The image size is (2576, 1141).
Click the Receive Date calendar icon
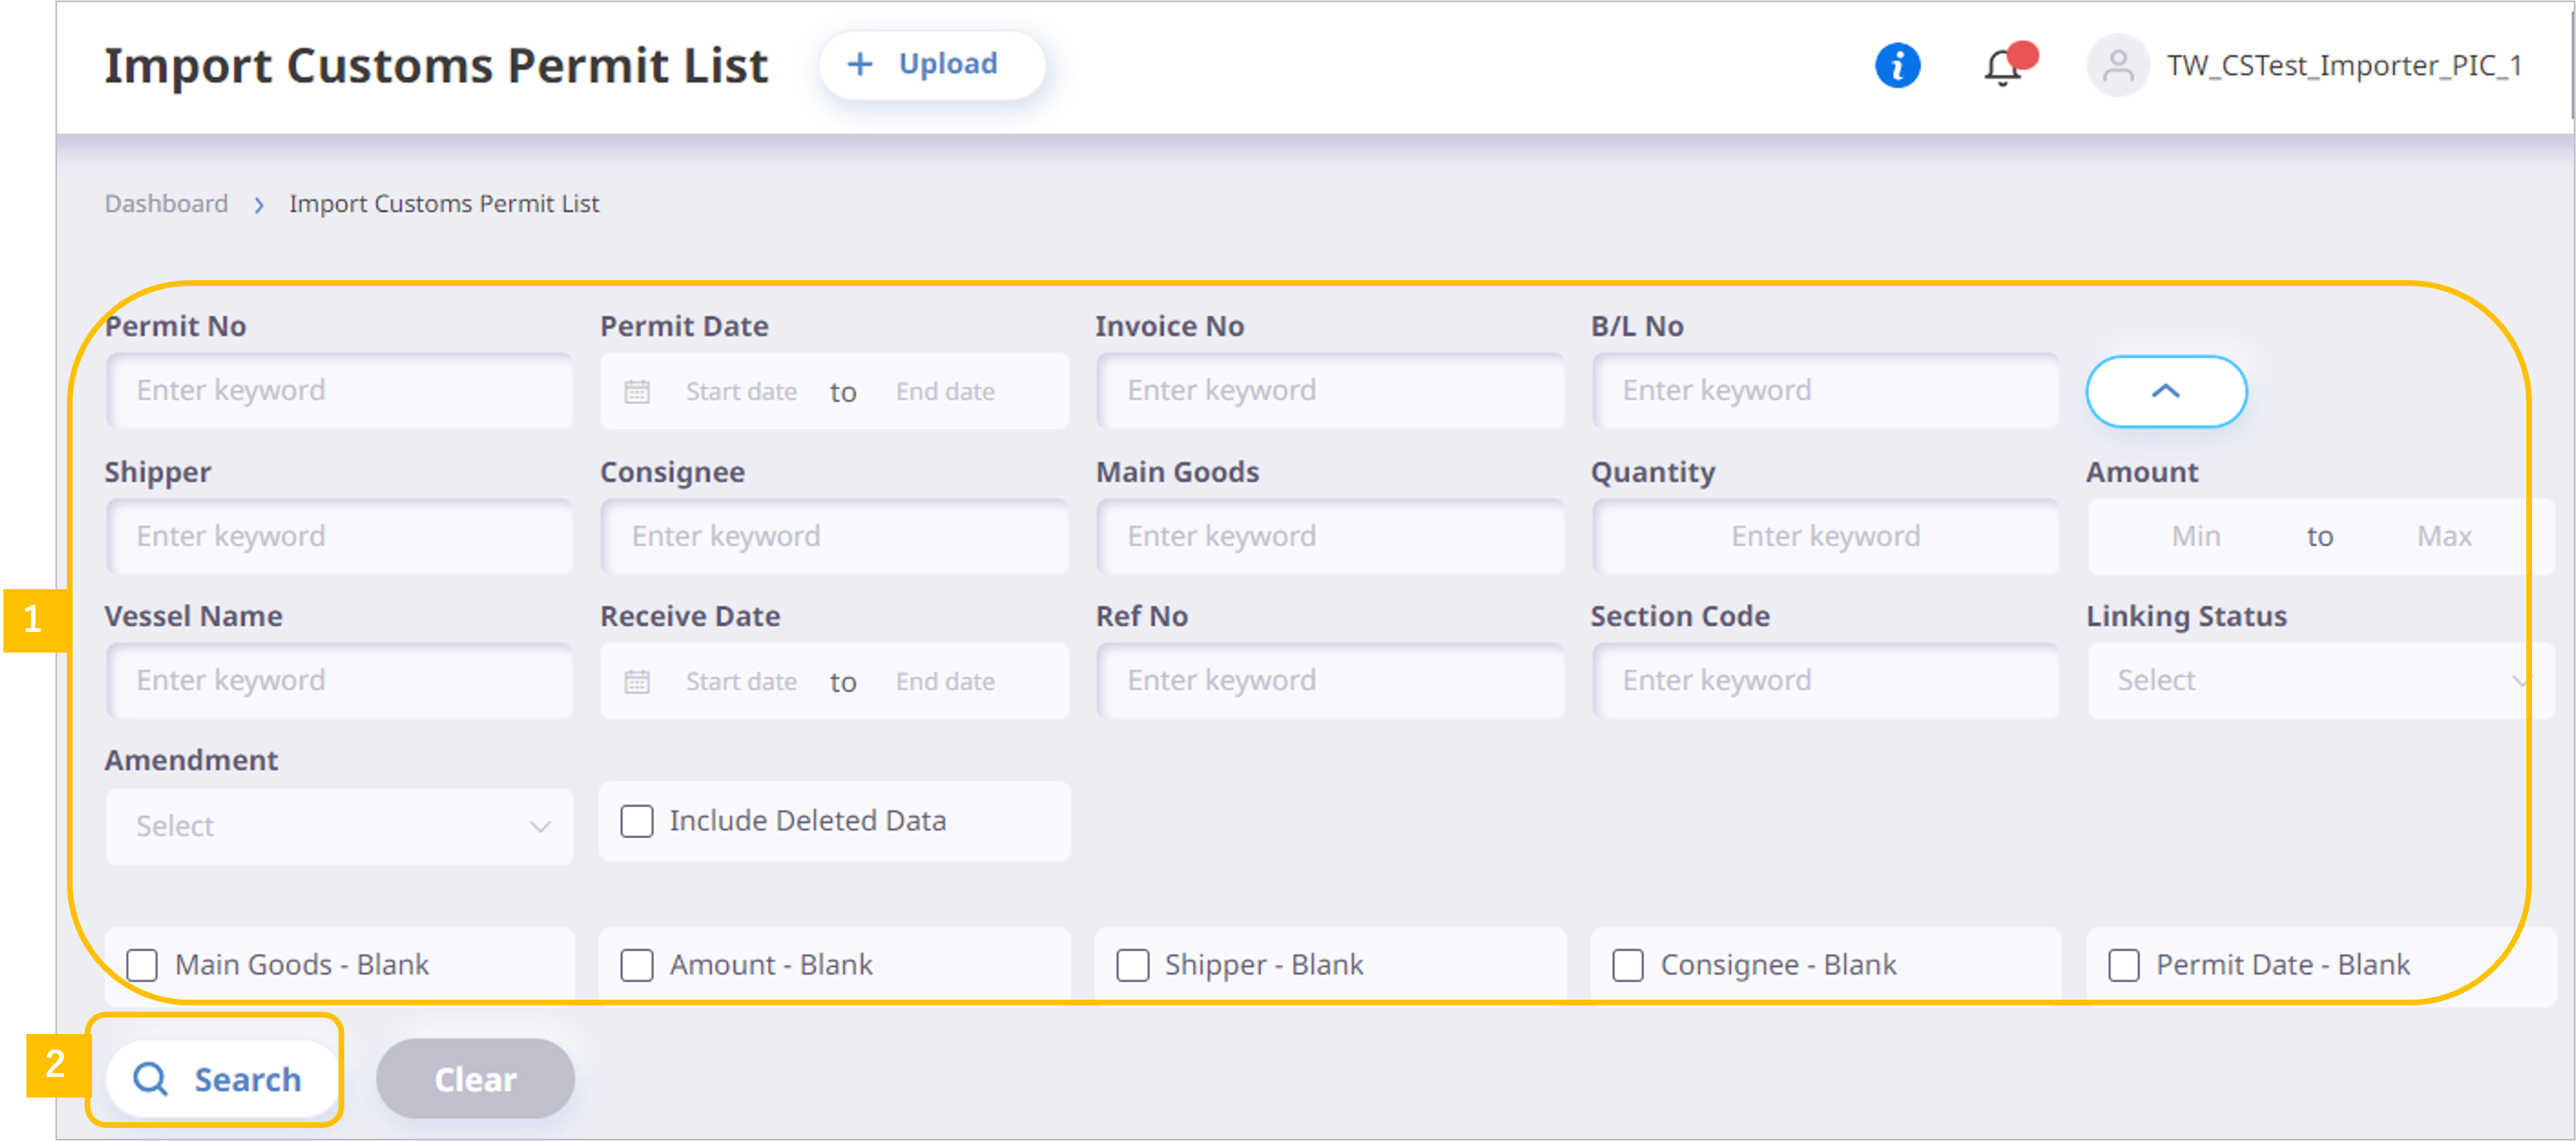point(637,681)
